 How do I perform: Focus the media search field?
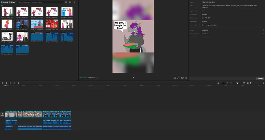coord(40,2)
